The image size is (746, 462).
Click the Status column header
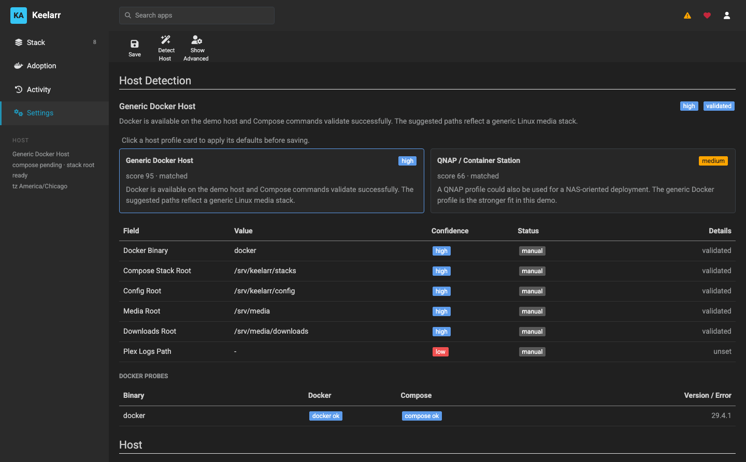pos(528,231)
